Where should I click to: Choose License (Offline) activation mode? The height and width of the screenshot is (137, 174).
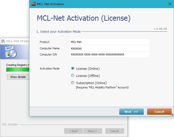73,76
